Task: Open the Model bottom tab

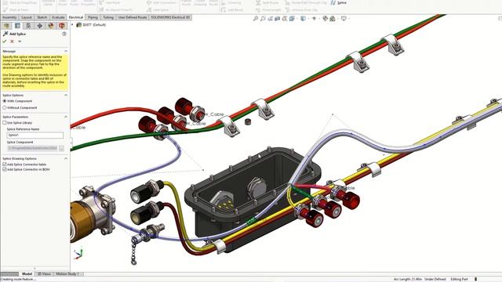Action: (x=27, y=274)
